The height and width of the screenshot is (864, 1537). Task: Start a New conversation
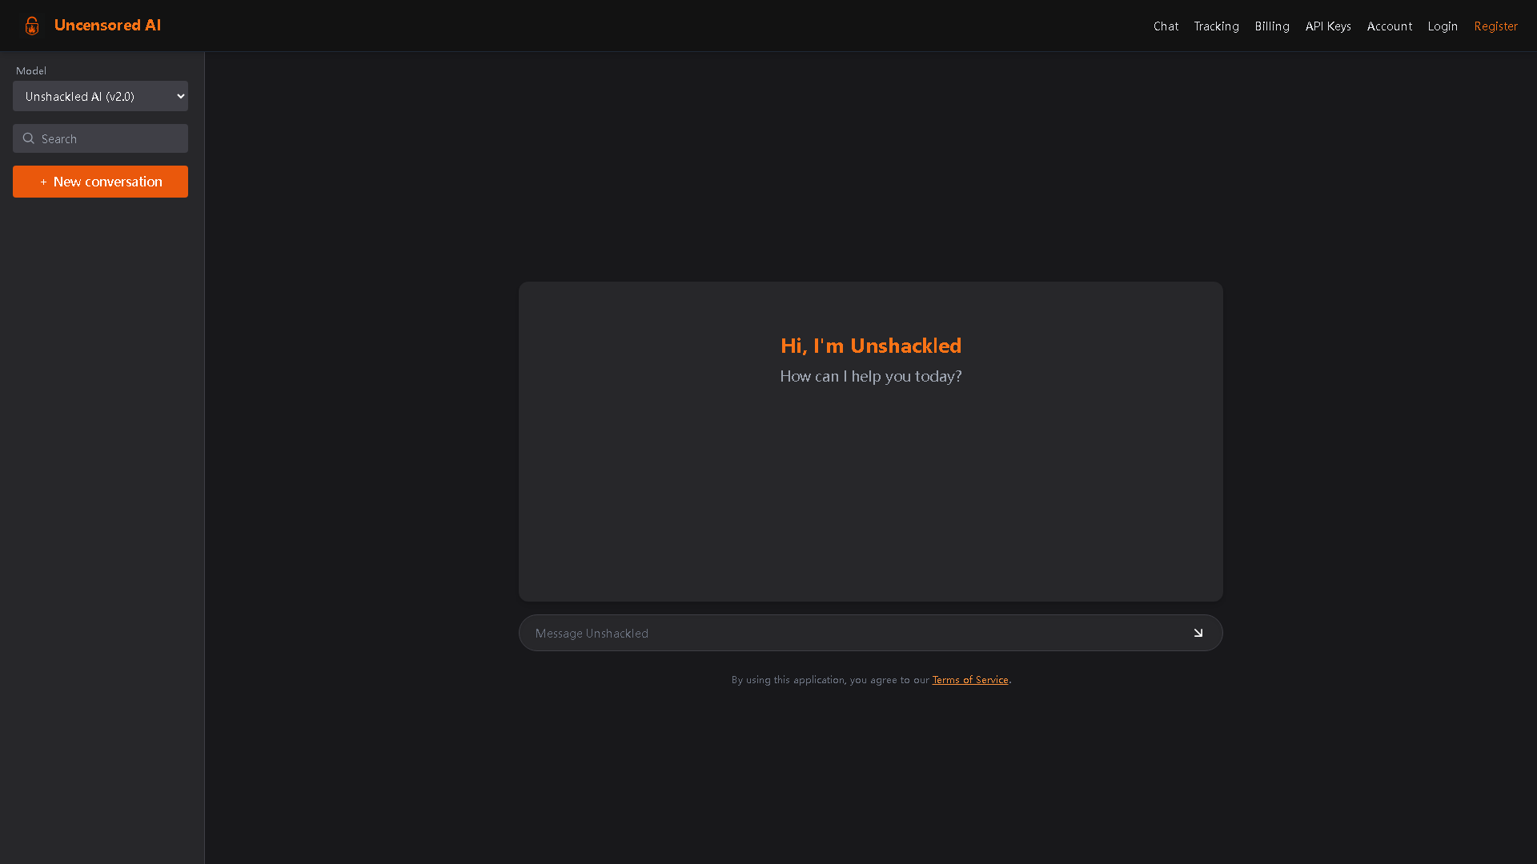click(100, 182)
